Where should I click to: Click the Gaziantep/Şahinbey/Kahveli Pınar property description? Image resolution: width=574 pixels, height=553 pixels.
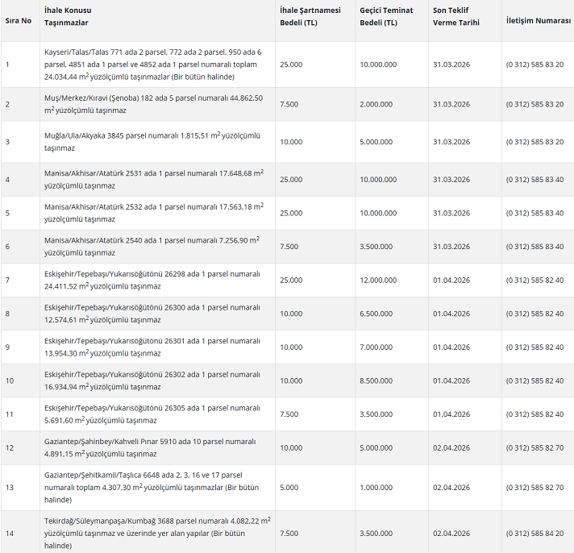tap(150, 447)
